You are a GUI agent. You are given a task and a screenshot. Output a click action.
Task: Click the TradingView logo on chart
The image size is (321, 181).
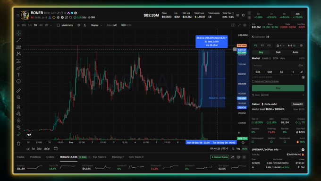point(29,135)
